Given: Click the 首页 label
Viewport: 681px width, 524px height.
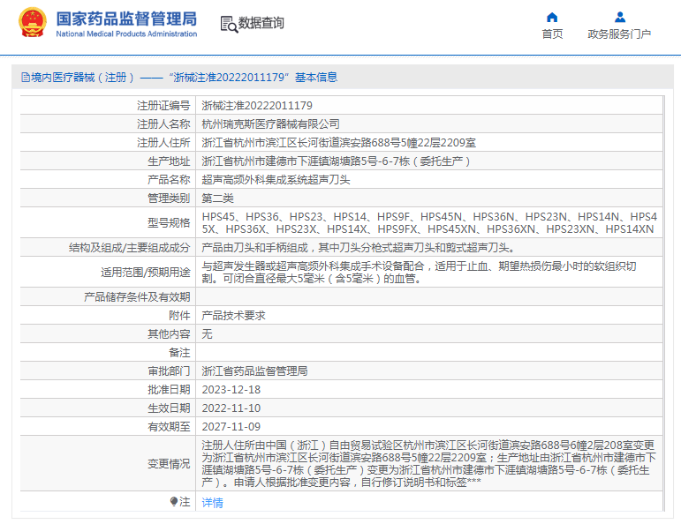Looking at the screenshot, I should 552,34.
